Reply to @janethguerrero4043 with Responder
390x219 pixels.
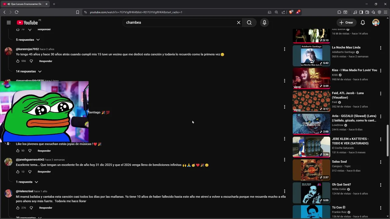click(x=44, y=172)
